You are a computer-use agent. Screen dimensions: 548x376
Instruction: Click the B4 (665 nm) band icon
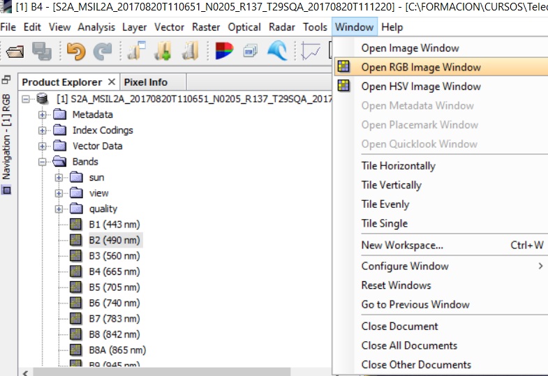(76, 271)
